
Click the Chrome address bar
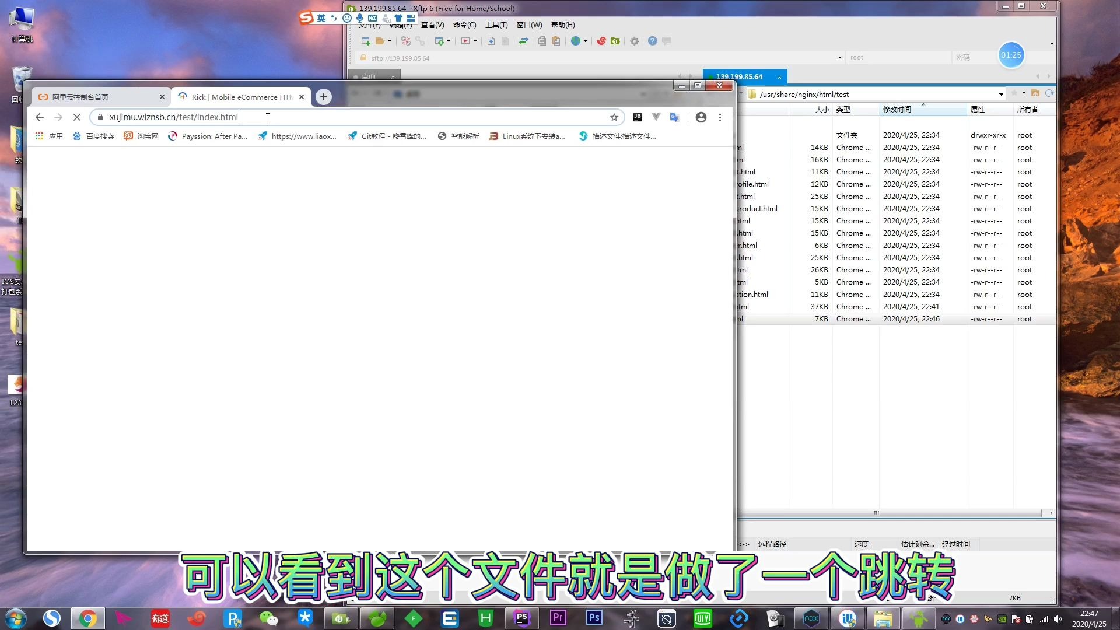350,117
